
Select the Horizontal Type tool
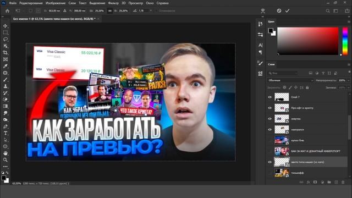click(5, 133)
